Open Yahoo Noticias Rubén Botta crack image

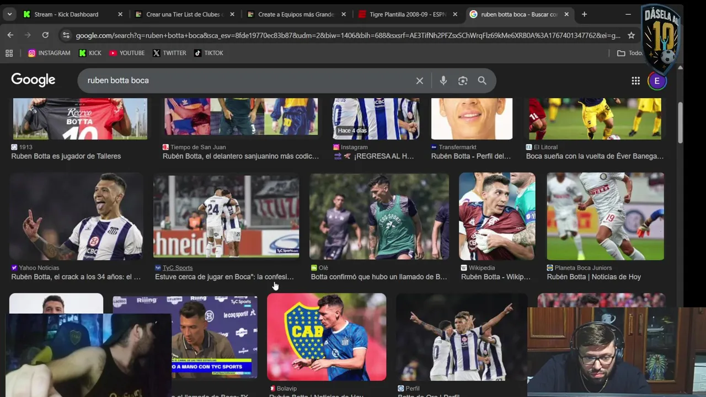pyautogui.click(x=76, y=216)
